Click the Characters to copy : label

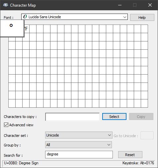20,117
